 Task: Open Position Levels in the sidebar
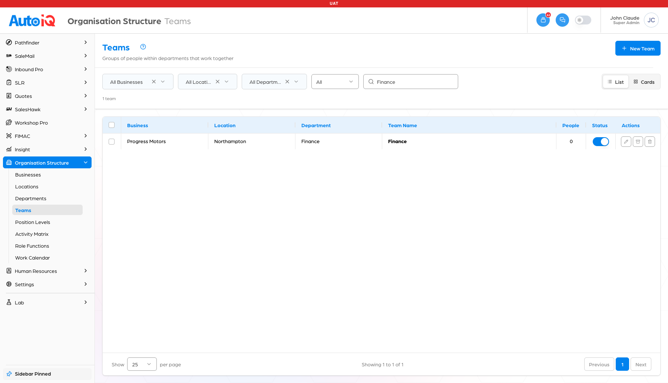(33, 222)
